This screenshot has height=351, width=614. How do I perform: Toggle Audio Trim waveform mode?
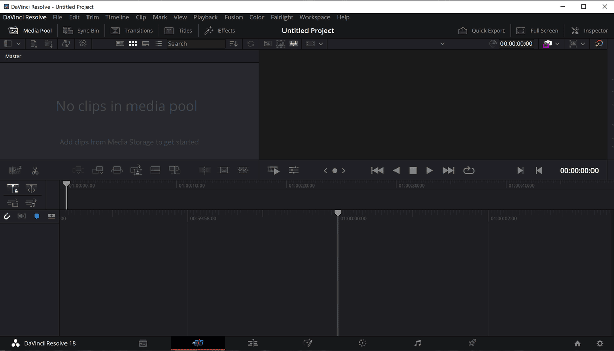(x=21, y=216)
